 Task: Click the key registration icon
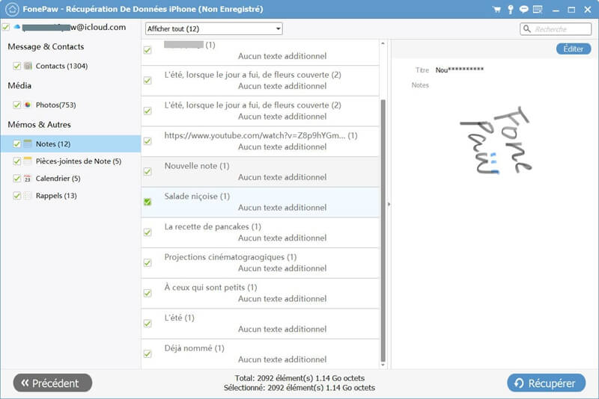[511, 10]
